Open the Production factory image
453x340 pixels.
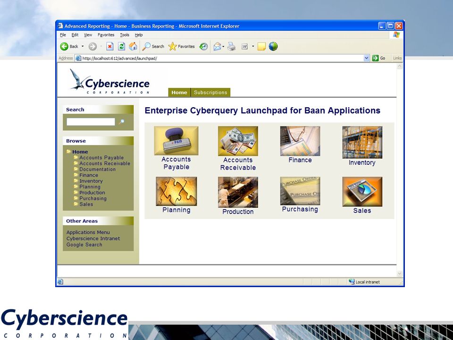(x=238, y=192)
